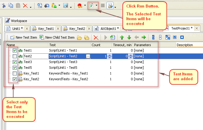Click the green Run button in toolbar
Viewport: 203px width, 130px height.
tap(91, 5)
